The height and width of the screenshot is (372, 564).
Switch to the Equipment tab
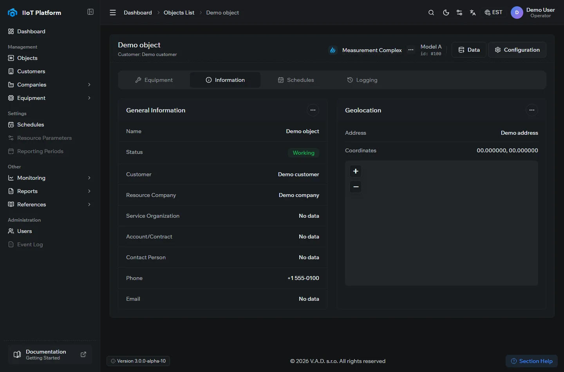pyautogui.click(x=154, y=80)
